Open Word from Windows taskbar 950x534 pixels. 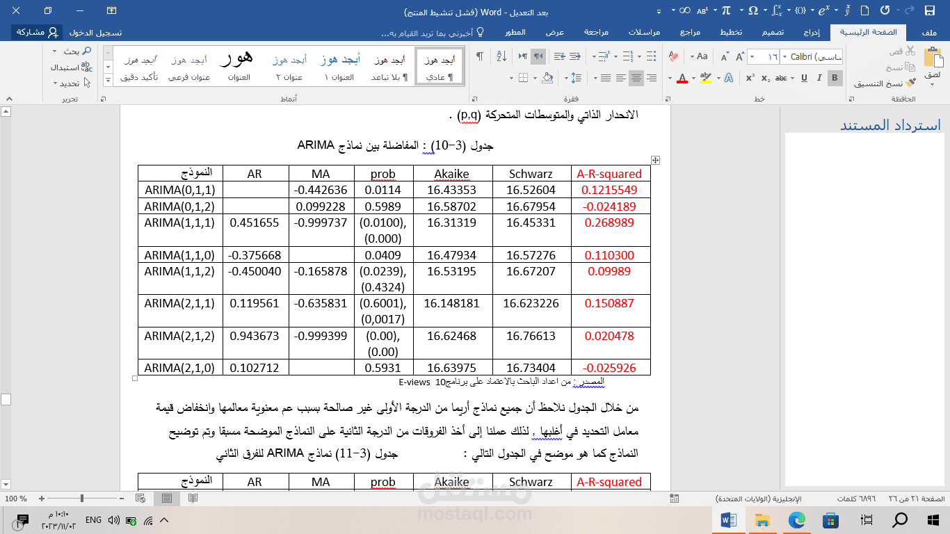tap(730, 519)
